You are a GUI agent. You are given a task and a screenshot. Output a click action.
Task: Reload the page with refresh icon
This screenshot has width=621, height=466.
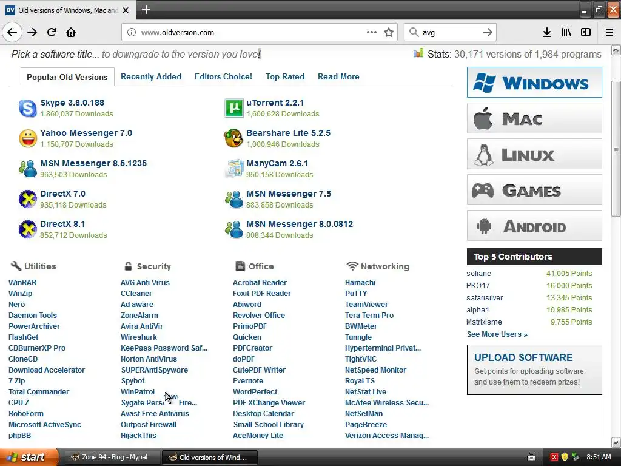pos(52,32)
